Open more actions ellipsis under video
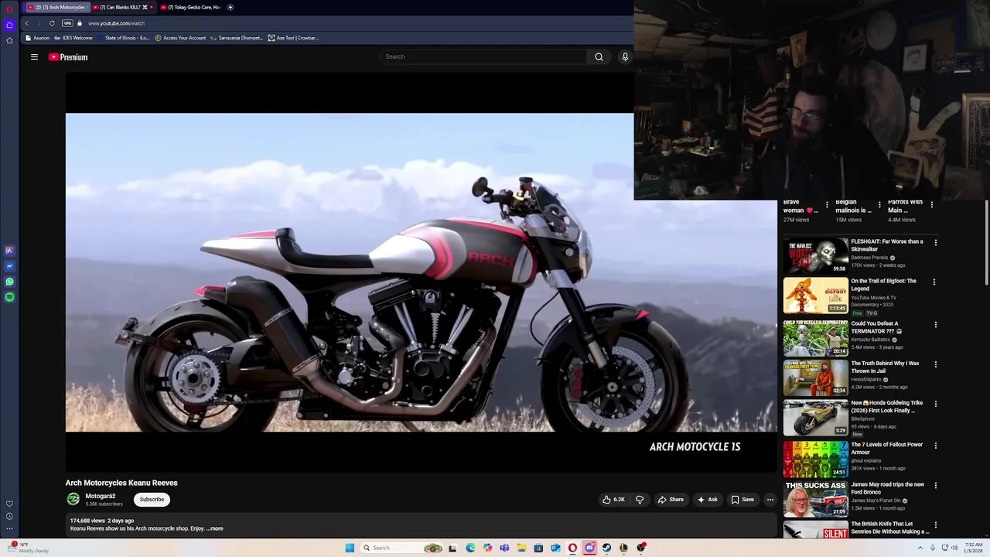 pos(770,500)
